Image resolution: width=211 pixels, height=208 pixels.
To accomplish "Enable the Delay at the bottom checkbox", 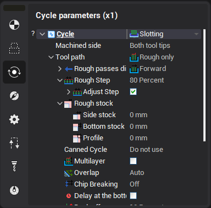I will click(x=133, y=196).
